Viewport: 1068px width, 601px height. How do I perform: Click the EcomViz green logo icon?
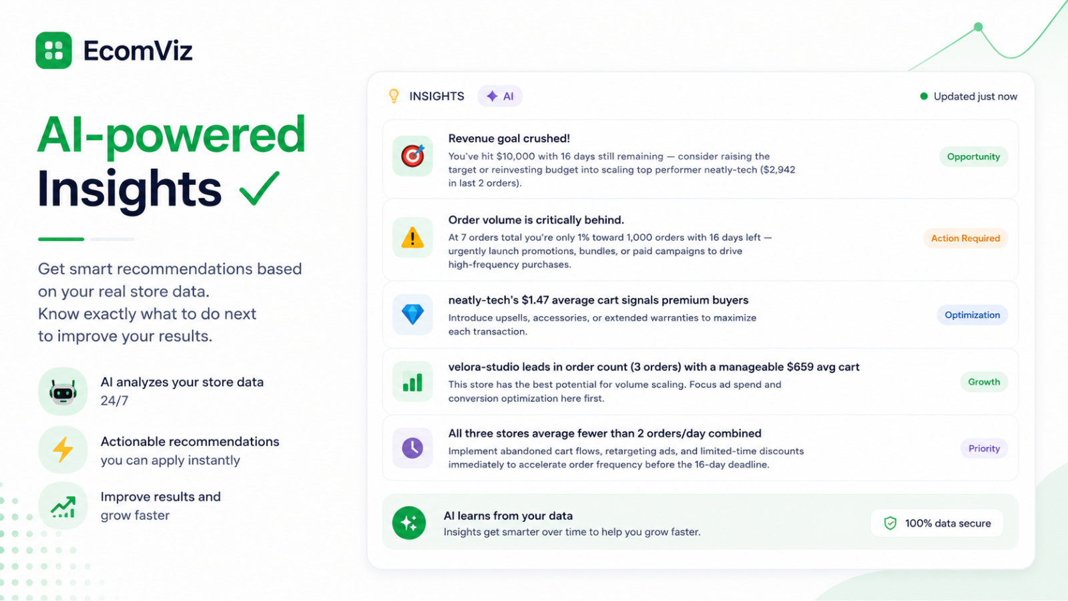[x=53, y=50]
